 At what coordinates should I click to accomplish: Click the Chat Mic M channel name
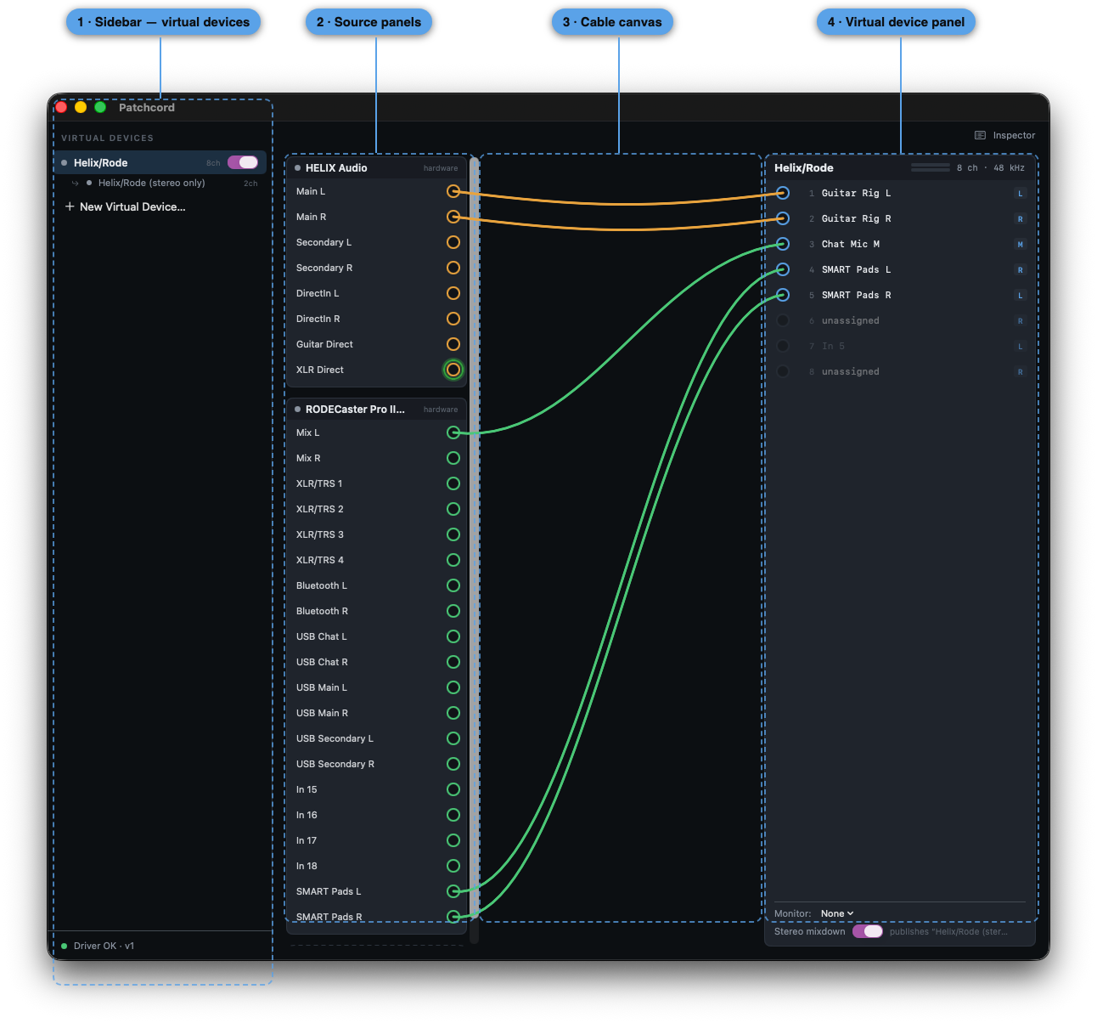[850, 244]
